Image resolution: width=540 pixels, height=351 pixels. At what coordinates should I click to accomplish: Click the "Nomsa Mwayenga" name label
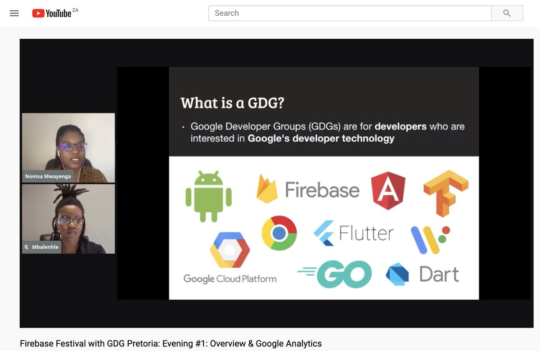(x=48, y=176)
